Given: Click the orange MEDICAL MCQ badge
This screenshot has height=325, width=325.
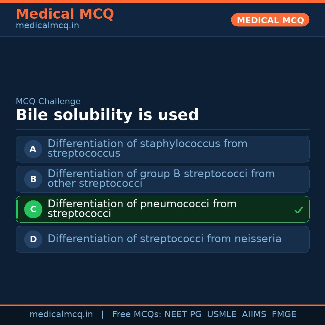Looking at the screenshot, I should point(270,20).
